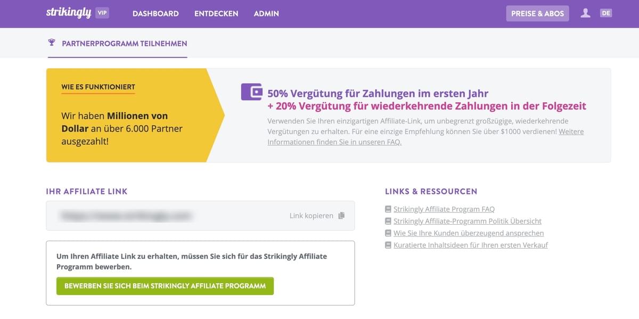Open the account menu via the person icon
This screenshot has width=639, height=319.
(x=585, y=13)
